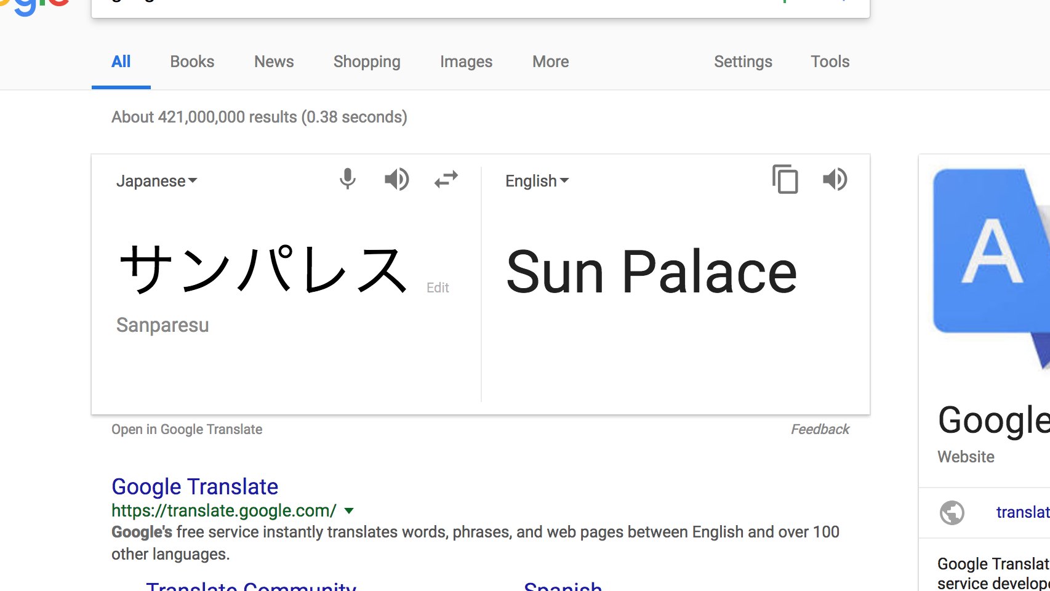This screenshot has width=1050, height=591.
Task: Open the search Tools menu
Action: click(830, 62)
